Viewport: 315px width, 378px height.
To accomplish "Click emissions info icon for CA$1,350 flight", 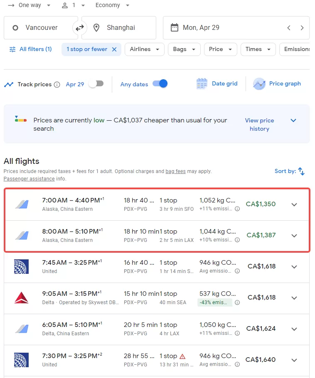I will click(237, 209).
